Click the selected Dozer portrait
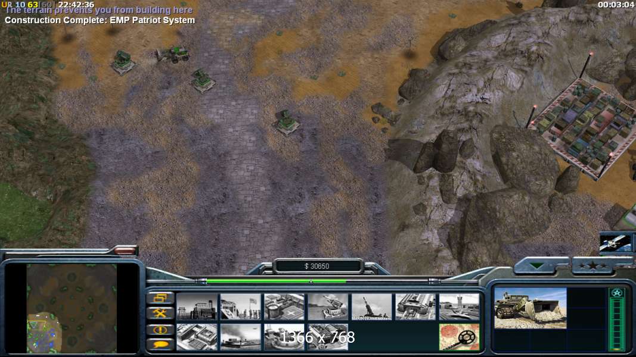The width and height of the screenshot is (636, 357). click(530, 308)
